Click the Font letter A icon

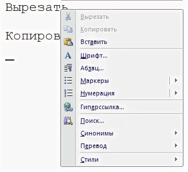pyautogui.click(x=68, y=55)
